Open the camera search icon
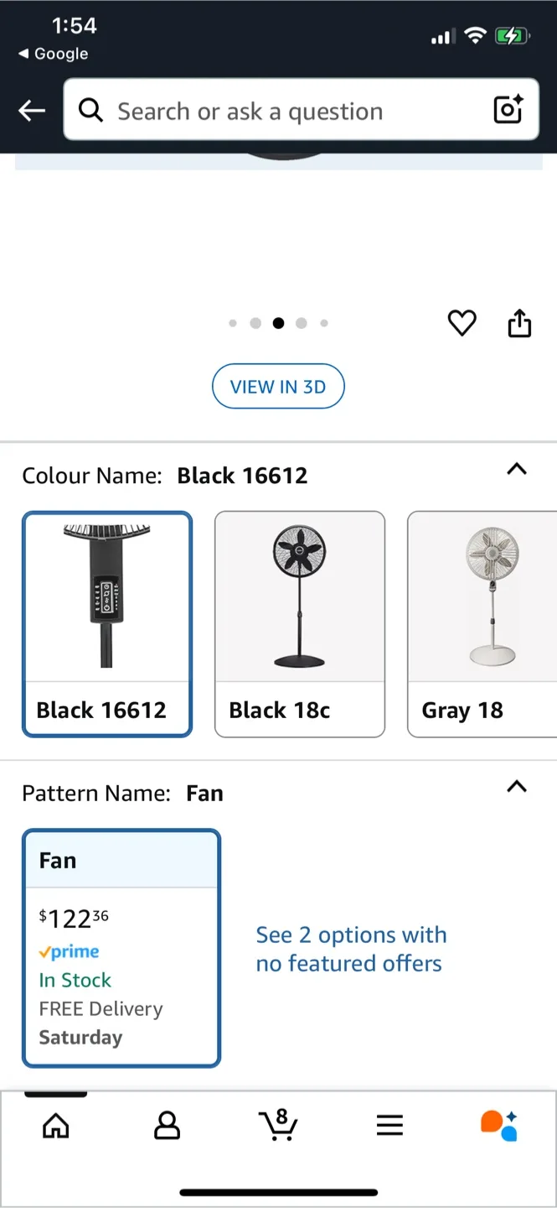 point(508,109)
